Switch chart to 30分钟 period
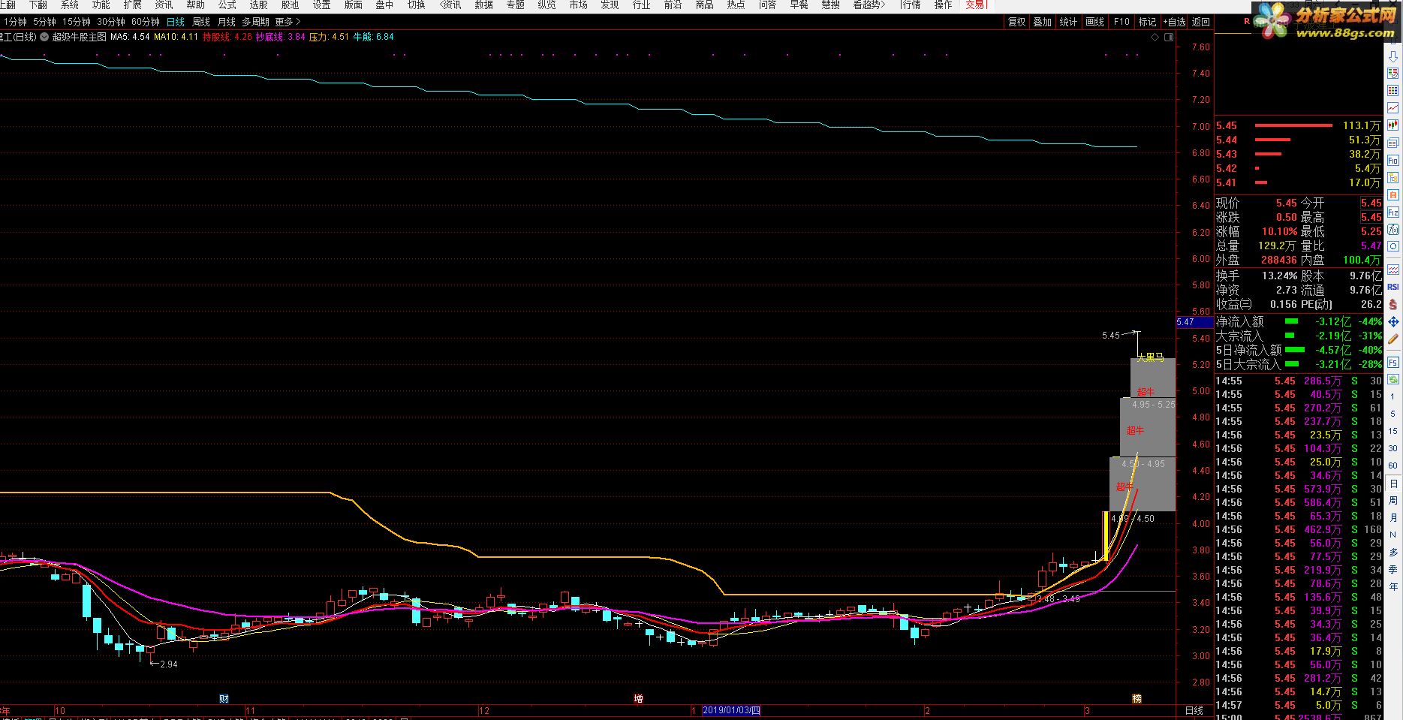Image resolution: width=1403 pixels, height=720 pixels. (x=111, y=23)
